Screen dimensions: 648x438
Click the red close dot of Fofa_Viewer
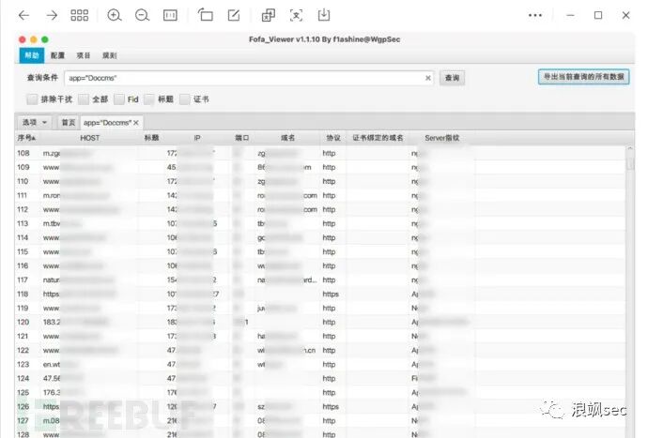pos(23,39)
